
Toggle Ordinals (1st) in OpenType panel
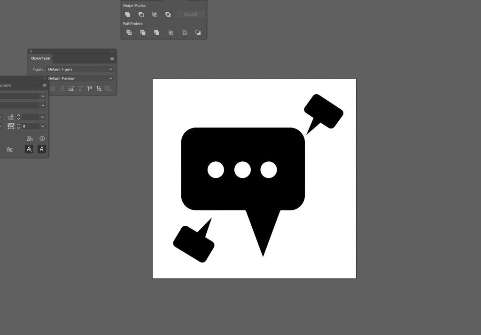(90, 89)
